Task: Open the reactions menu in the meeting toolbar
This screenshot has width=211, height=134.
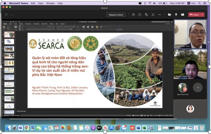Action: pos(146,15)
